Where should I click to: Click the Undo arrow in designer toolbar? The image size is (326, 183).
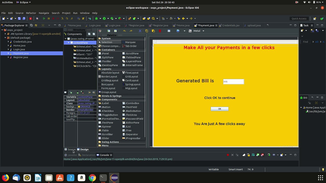tap(124, 31)
